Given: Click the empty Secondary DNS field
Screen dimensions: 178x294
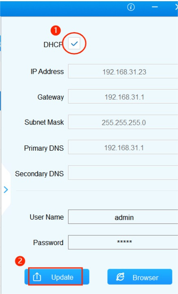Looking at the screenshot, I should point(123,173).
